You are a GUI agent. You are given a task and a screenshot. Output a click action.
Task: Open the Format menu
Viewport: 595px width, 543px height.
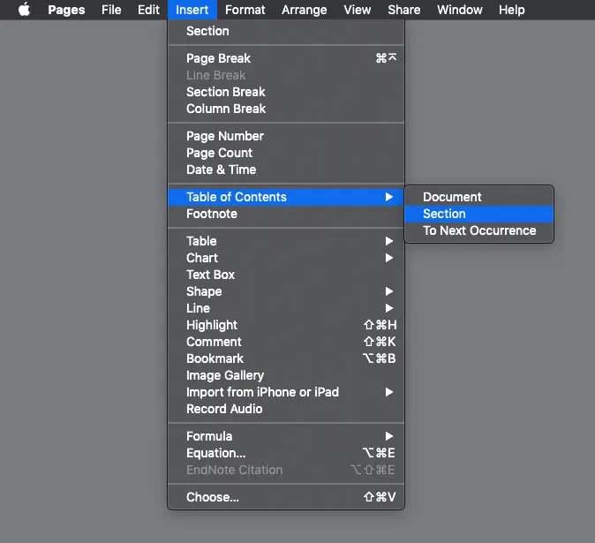[x=245, y=10]
